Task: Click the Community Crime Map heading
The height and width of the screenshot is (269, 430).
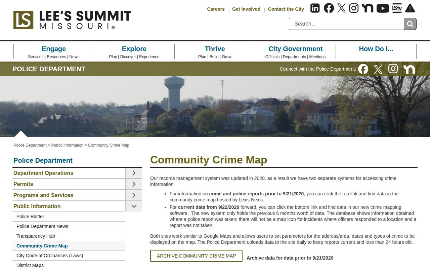Action: coord(209,160)
